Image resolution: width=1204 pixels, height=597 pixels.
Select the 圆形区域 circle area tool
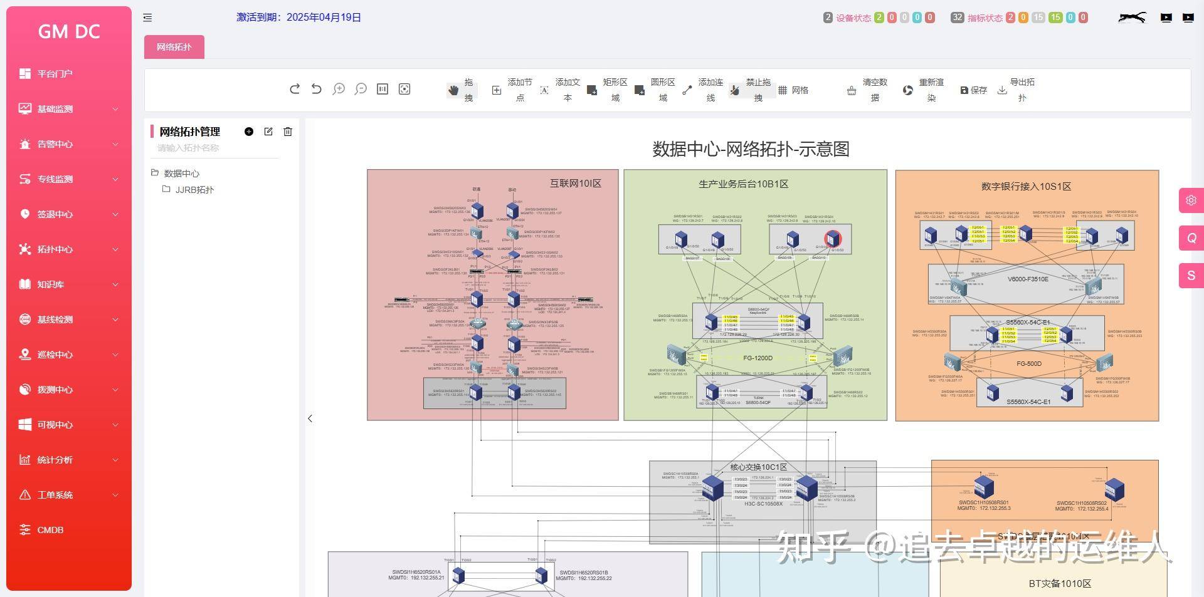click(x=655, y=90)
